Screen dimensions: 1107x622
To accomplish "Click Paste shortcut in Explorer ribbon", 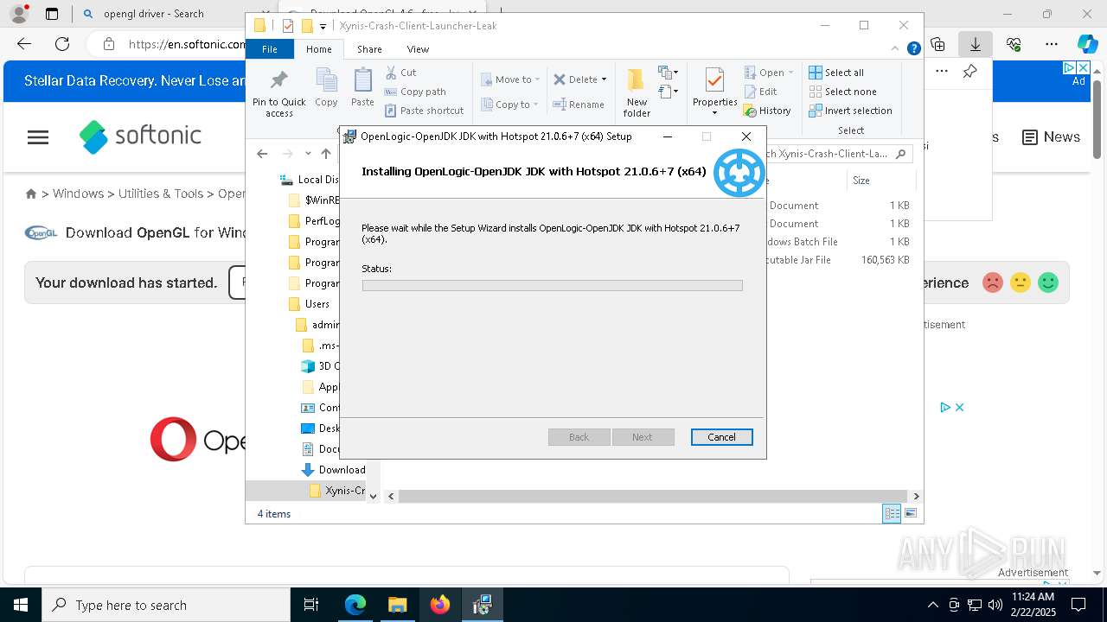I will point(425,111).
